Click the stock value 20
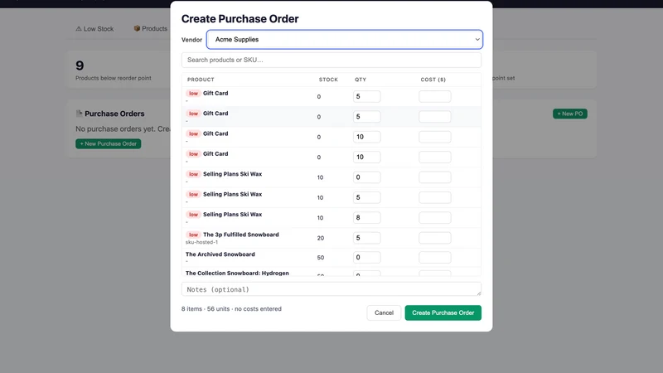 tap(321, 238)
